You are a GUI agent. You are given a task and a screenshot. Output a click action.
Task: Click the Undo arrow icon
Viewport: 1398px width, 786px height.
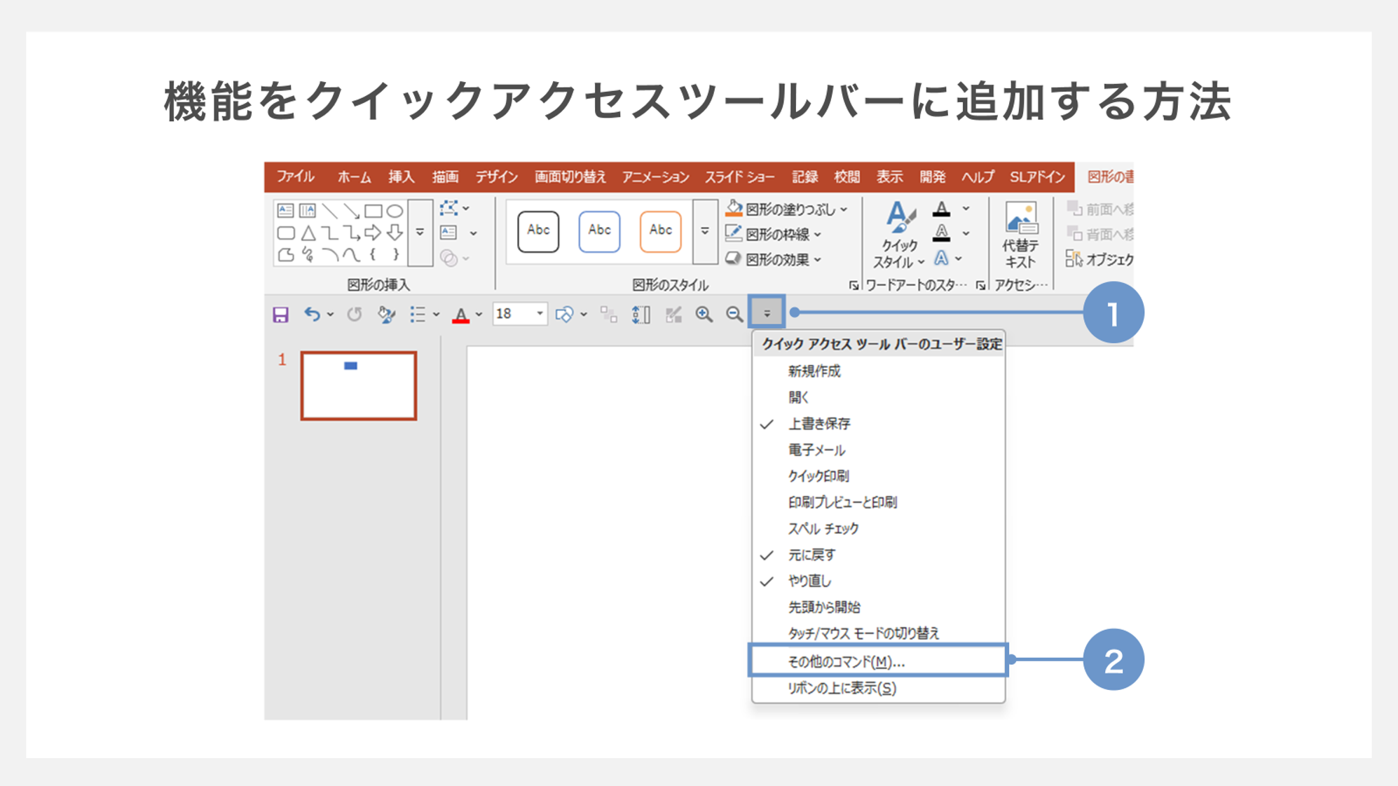coord(313,315)
